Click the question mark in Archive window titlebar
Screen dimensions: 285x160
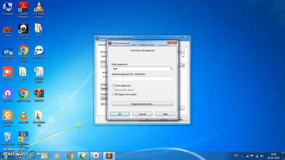pyautogui.click(x=177, y=37)
